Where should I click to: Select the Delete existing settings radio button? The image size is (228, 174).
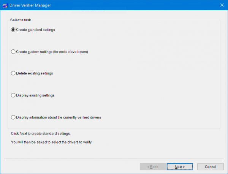click(x=13, y=73)
